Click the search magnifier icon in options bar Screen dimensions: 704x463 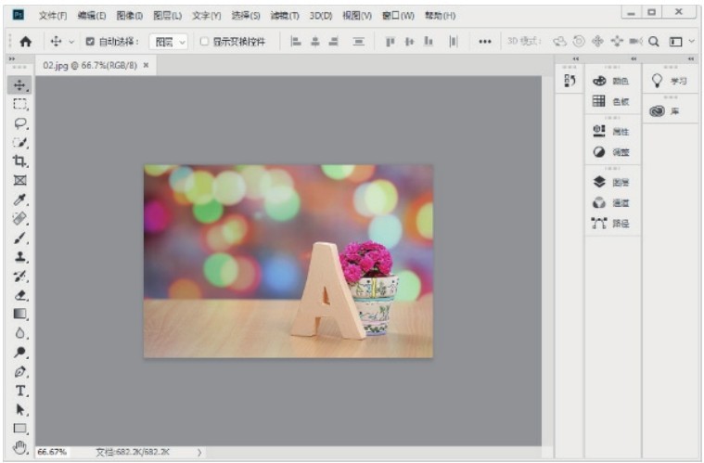pyautogui.click(x=653, y=41)
